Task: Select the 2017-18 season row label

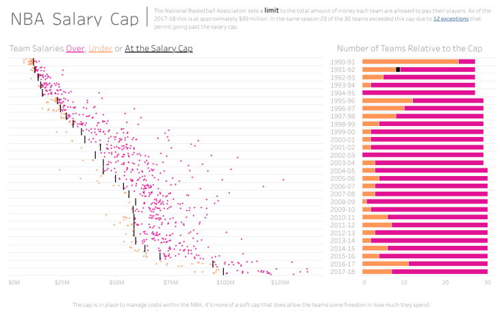Action: tap(342, 272)
